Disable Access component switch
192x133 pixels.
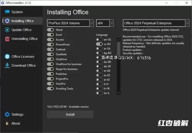pyautogui.click(x=50, y=40)
